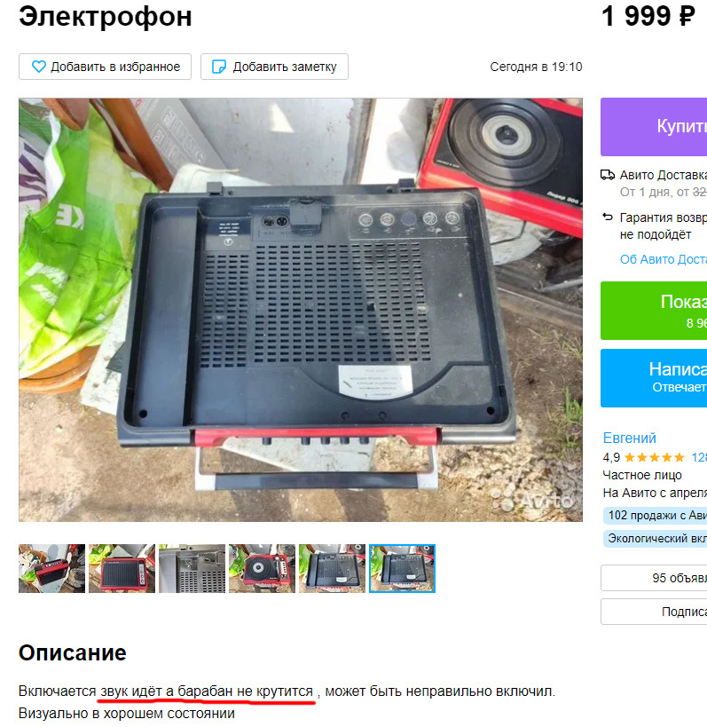Select the second thumbnail with red speaker front
This screenshot has width=707, height=727.
(x=122, y=568)
